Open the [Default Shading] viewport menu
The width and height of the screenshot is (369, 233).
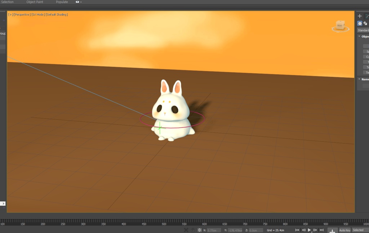[x=57, y=14]
